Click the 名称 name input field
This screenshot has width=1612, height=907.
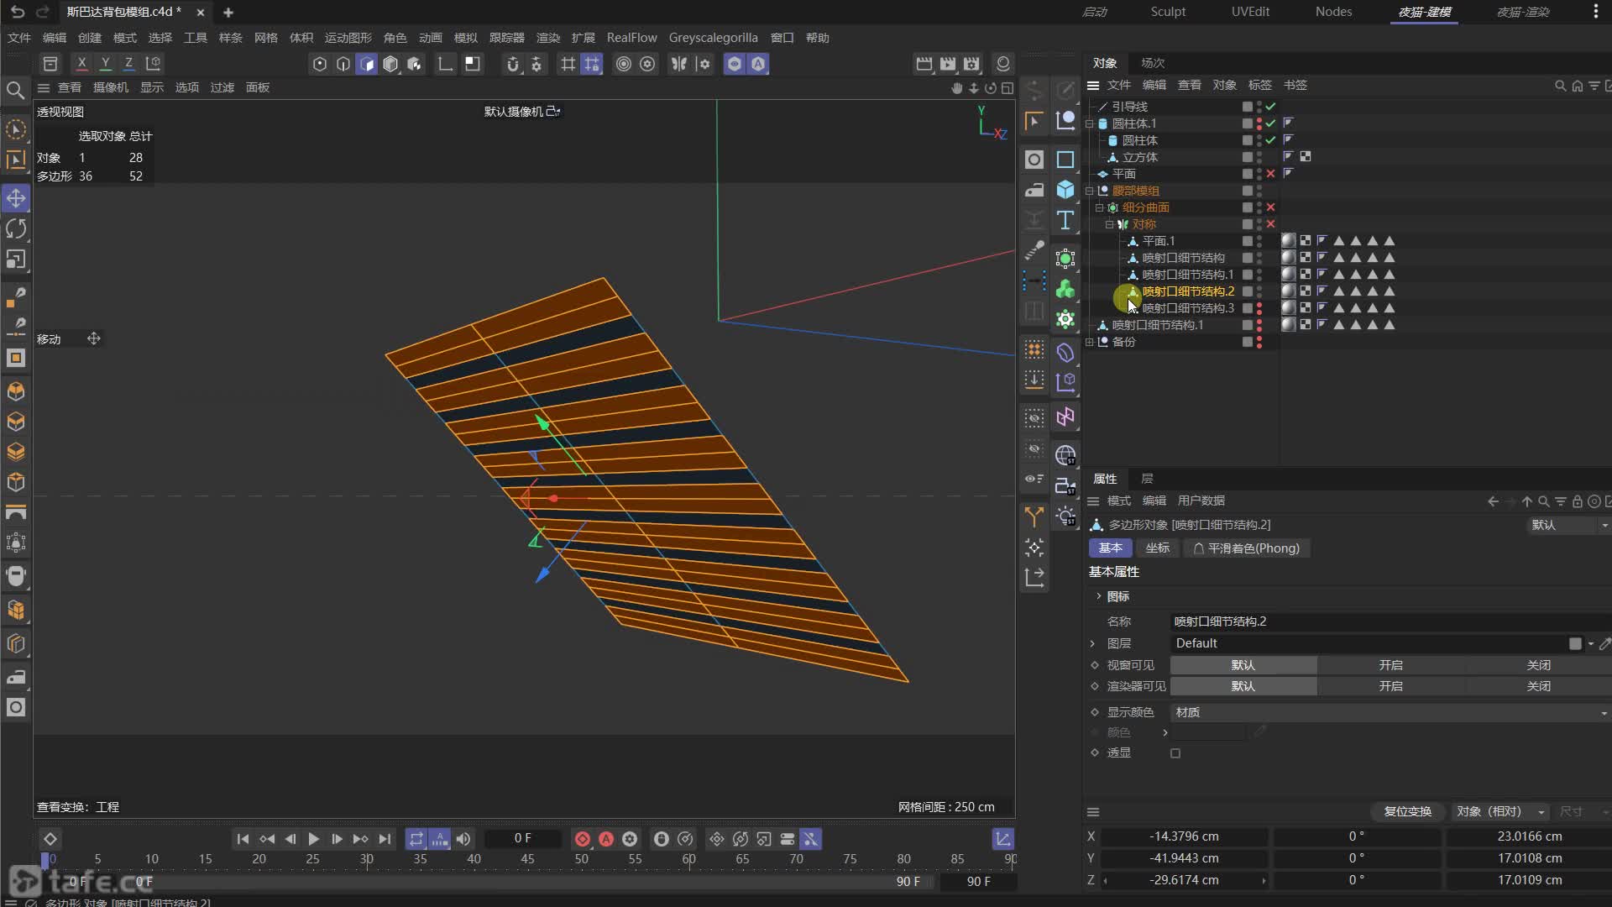[x=1390, y=621]
